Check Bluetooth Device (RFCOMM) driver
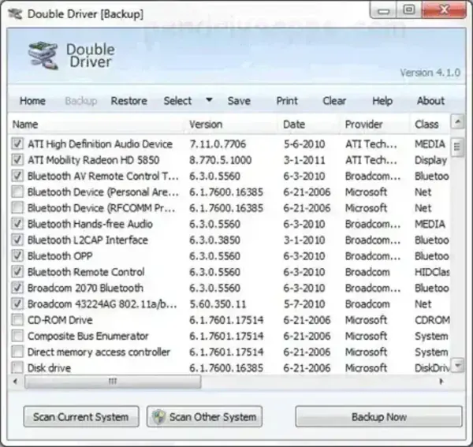473x447 pixels. point(17,207)
